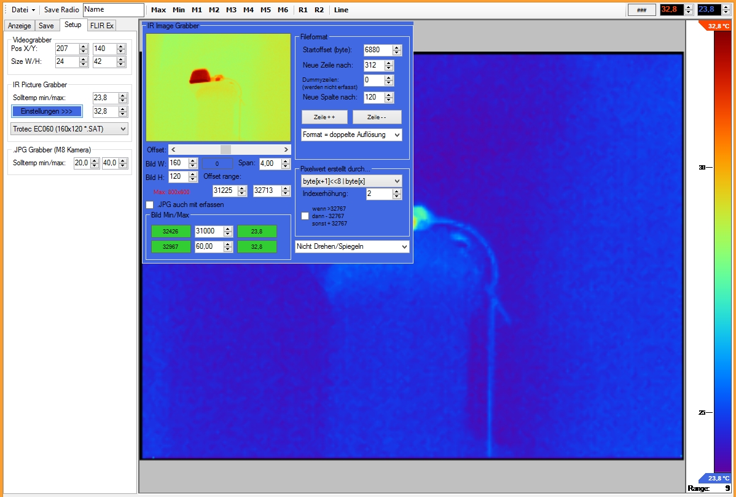Enable ".JPG auch mit erfassen" checkbox
Screen dimensions: 736x497
click(x=150, y=205)
